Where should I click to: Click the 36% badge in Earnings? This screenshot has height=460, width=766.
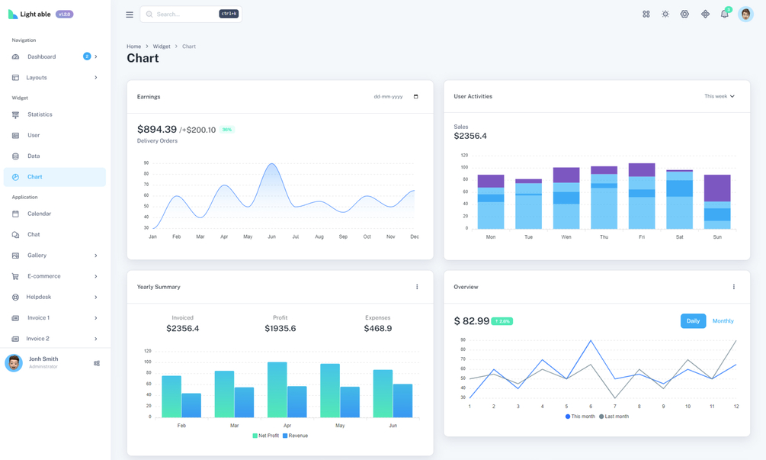point(226,130)
